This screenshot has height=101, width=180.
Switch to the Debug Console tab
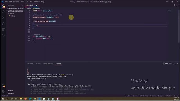[x=48, y=64]
